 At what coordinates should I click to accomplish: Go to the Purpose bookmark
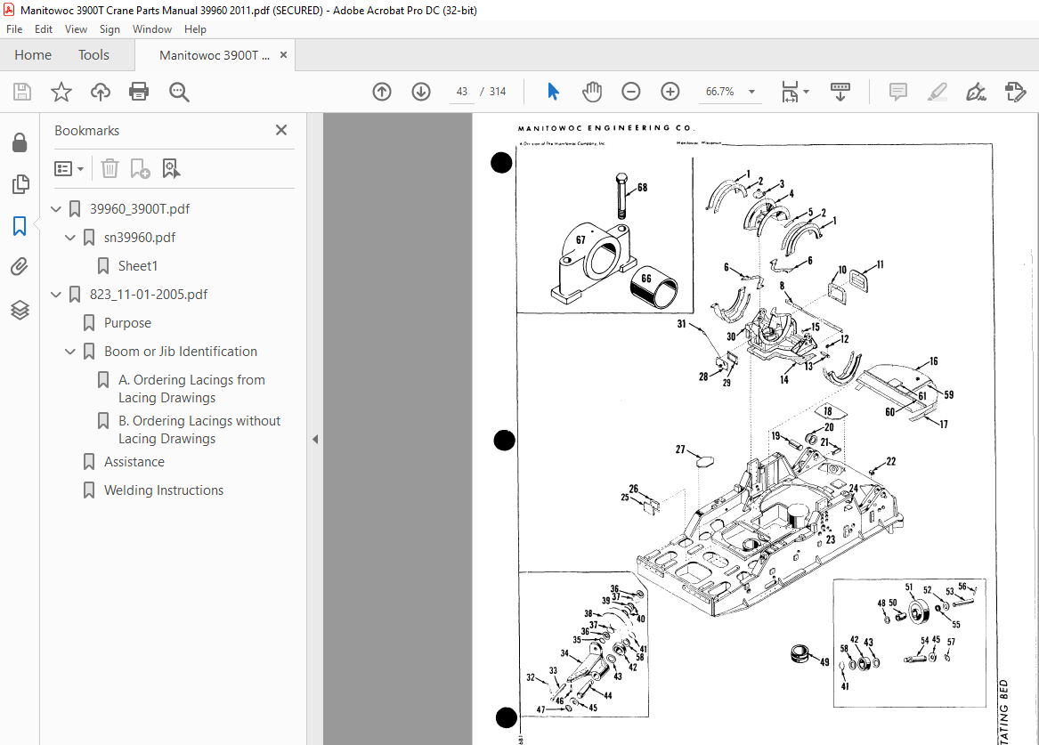127,322
